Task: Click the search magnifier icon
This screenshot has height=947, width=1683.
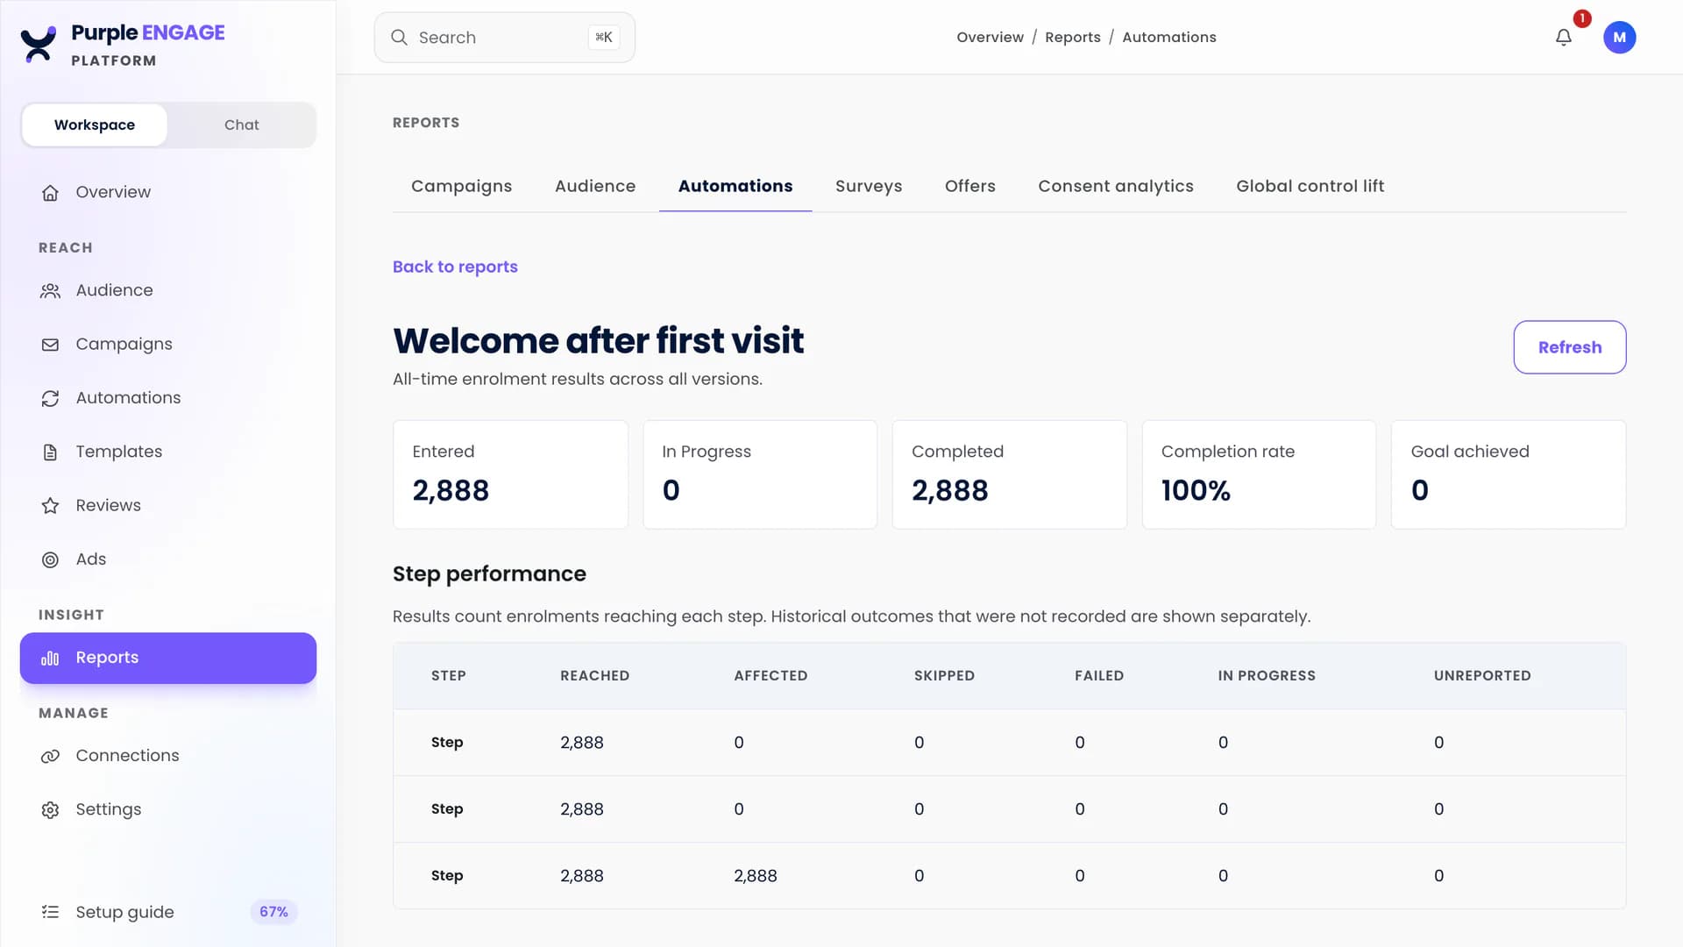Action: pos(399,38)
